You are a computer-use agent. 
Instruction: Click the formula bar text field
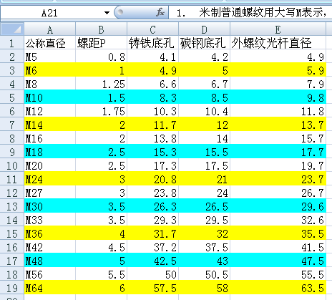[x=250, y=12]
